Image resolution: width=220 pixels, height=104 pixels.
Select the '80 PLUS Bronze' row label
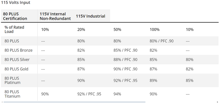click(18, 50)
